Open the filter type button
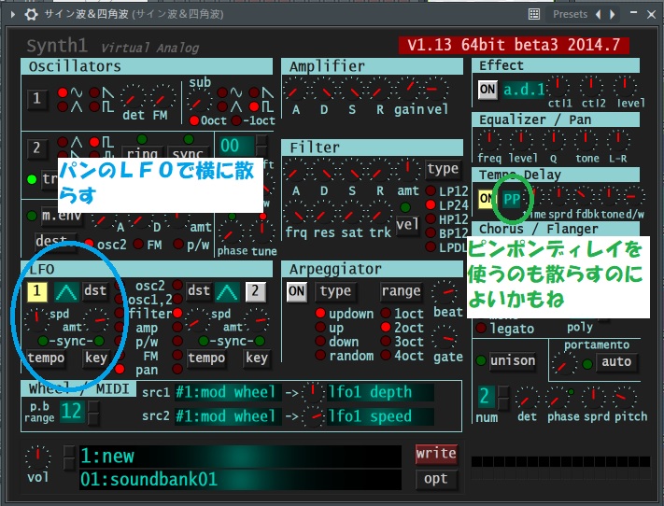664x506 pixels. click(443, 169)
